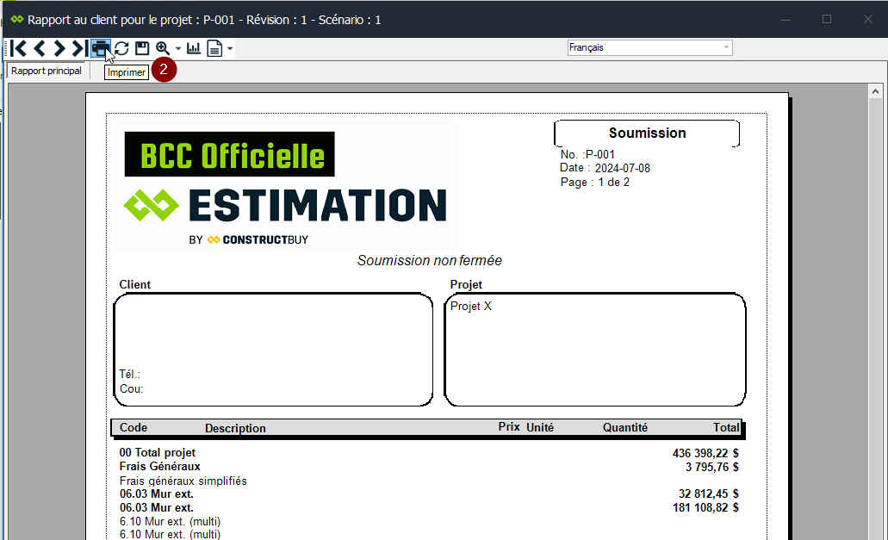This screenshot has height=540, width=888.
Task: Click the bar chart icon in toolbar
Action: click(194, 48)
